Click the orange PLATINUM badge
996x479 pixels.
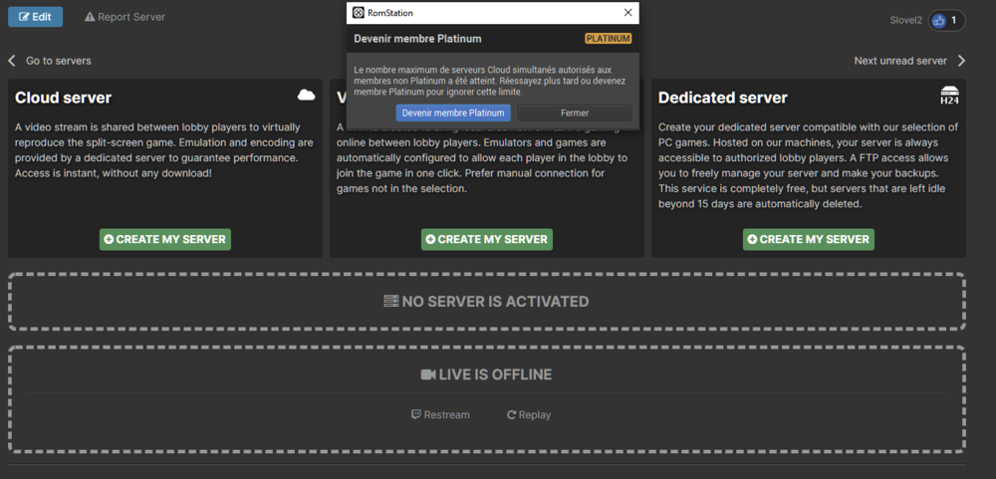[608, 39]
